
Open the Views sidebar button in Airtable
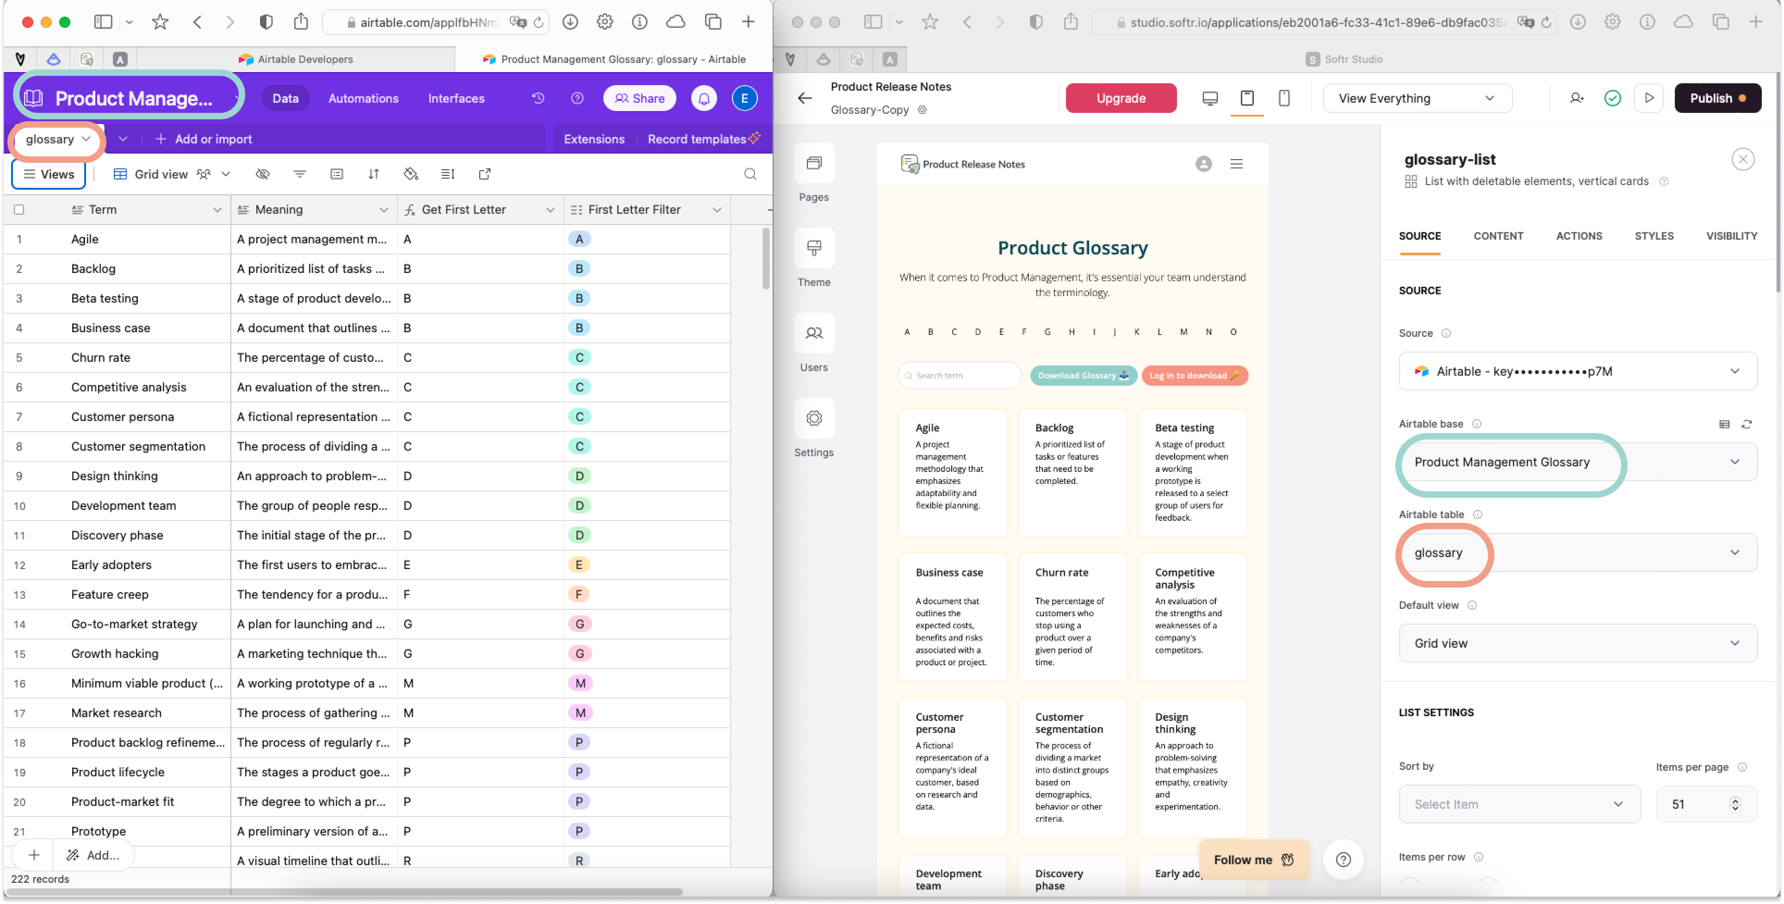click(x=49, y=174)
